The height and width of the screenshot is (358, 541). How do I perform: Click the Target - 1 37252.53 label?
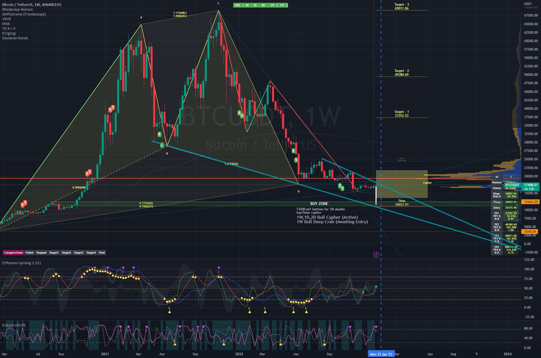[401, 114]
